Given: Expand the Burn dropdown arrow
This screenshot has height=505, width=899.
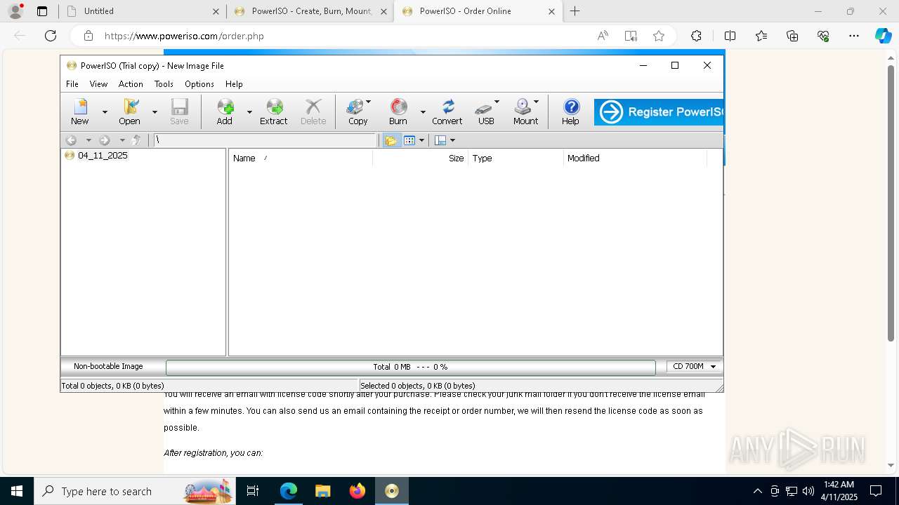Looking at the screenshot, I should pyautogui.click(x=423, y=112).
